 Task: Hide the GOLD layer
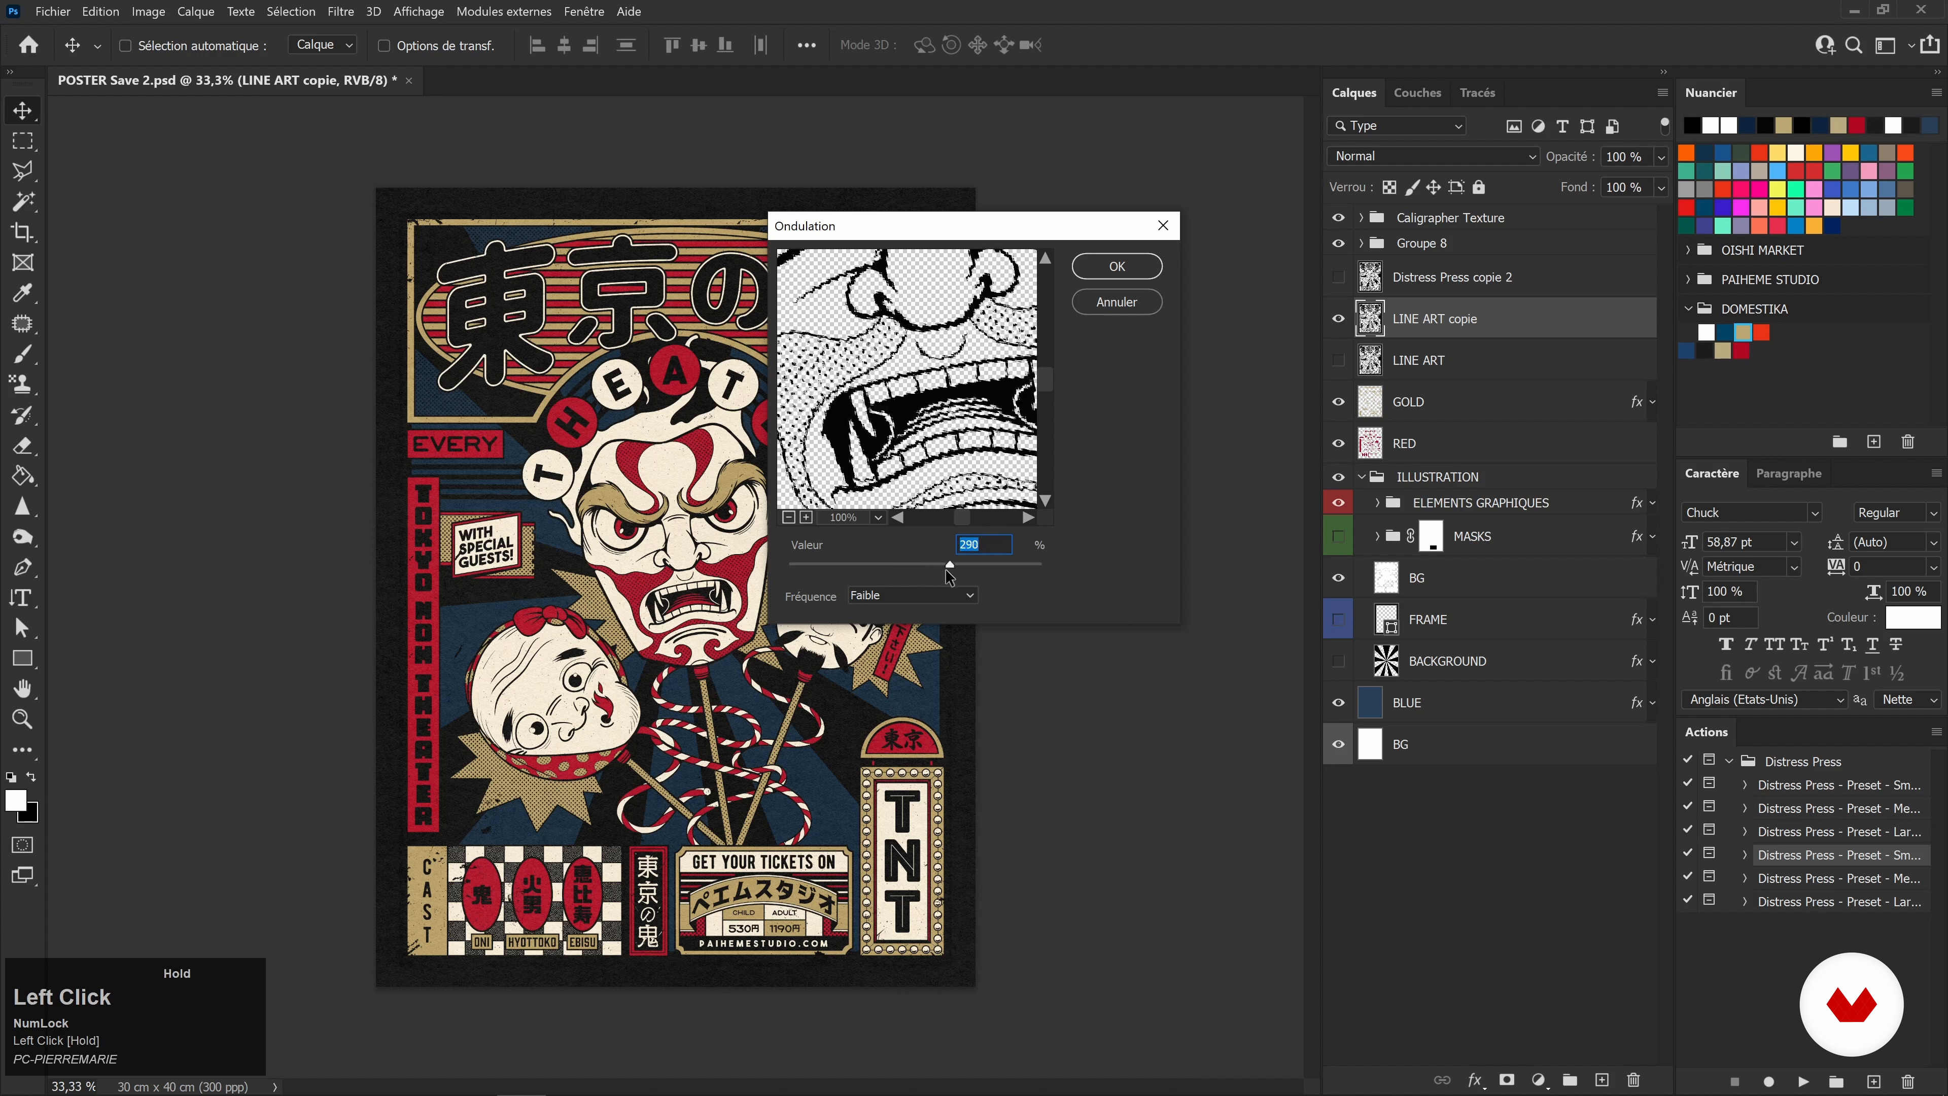click(1338, 402)
